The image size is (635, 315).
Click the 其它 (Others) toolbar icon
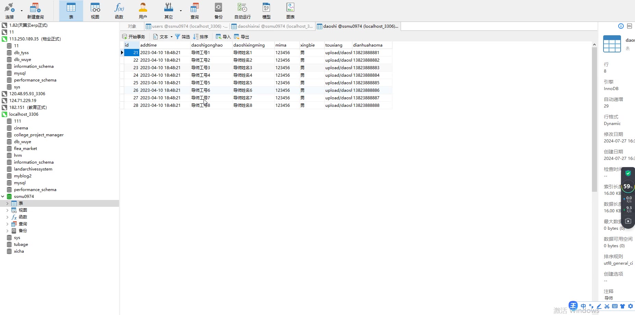click(x=168, y=11)
